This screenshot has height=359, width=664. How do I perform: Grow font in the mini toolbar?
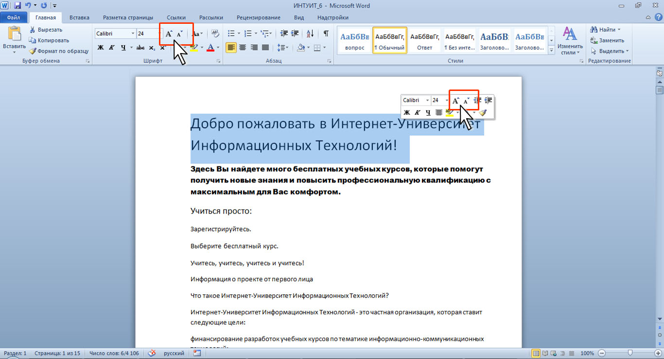[455, 100]
